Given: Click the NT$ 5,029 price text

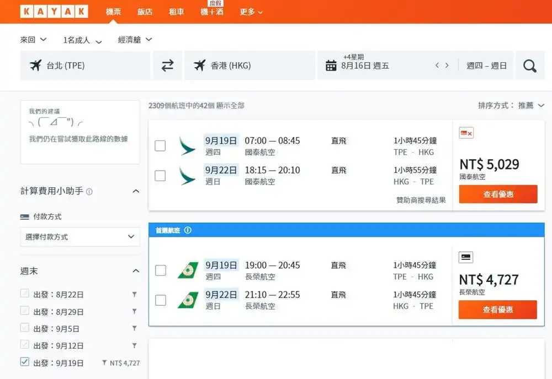Looking at the screenshot, I should point(489,164).
